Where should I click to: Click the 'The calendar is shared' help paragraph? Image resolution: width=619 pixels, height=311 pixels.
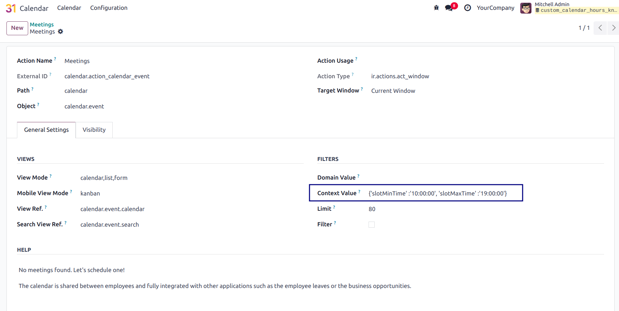(215, 286)
